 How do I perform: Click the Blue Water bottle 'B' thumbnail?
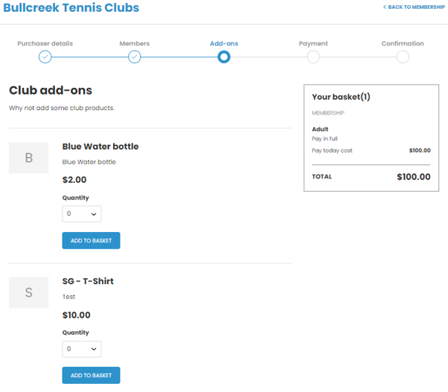29,158
